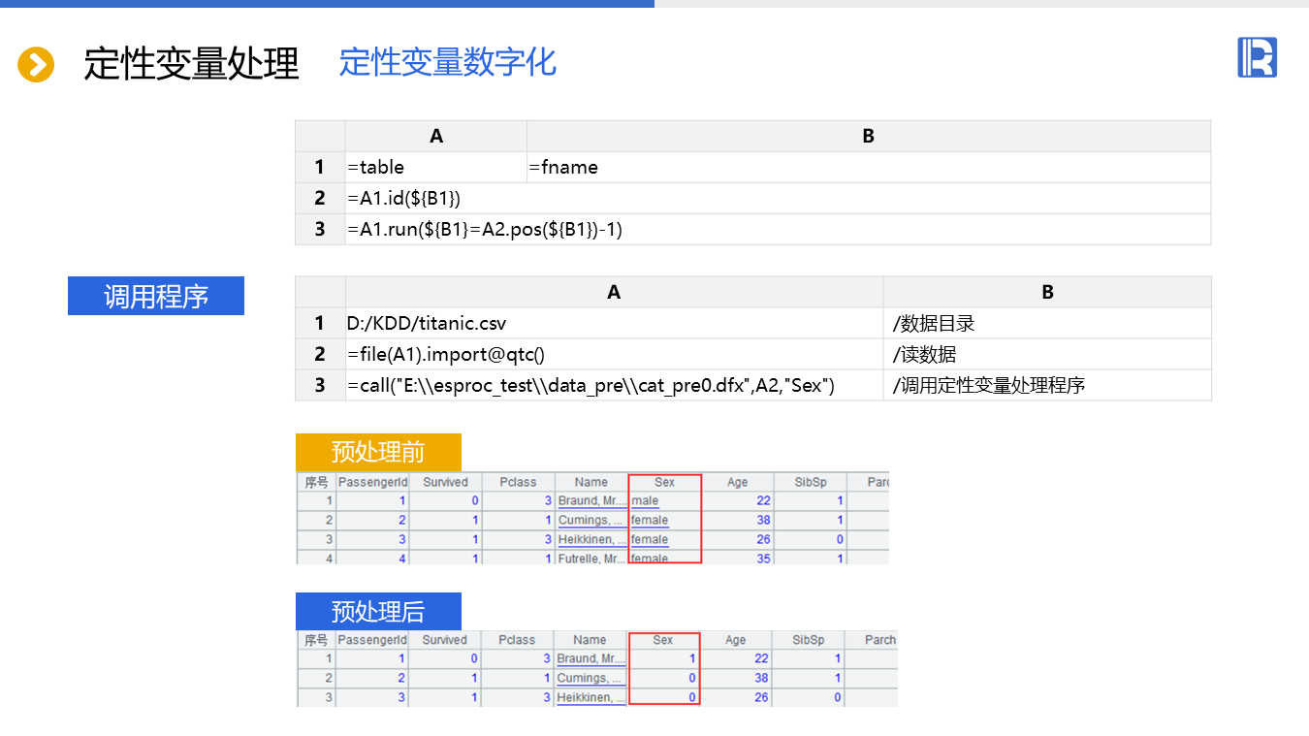Screen dimensions: 1309x736
Task: Click Sex column header in 预处理后 table
Action: tap(663, 640)
